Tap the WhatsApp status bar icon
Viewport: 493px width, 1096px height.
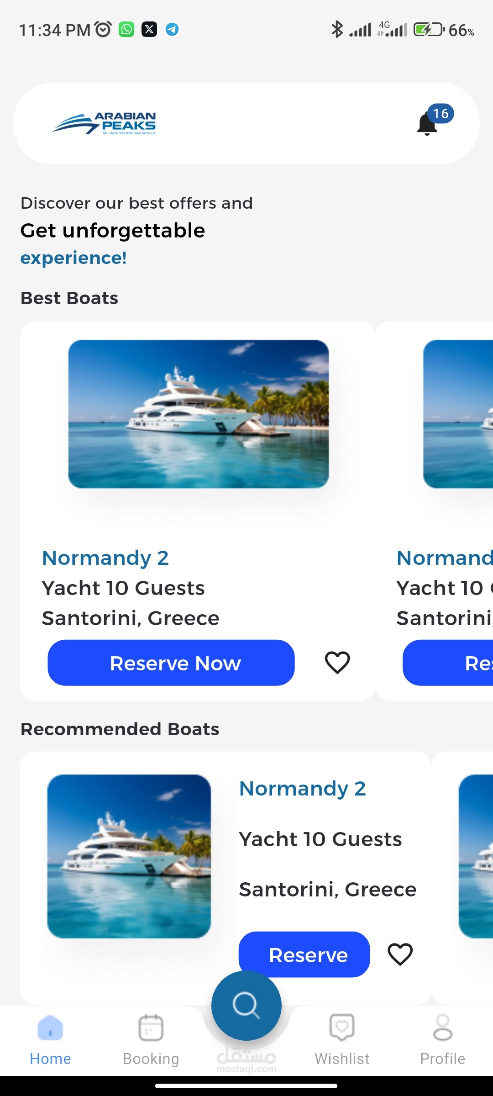tap(126, 30)
